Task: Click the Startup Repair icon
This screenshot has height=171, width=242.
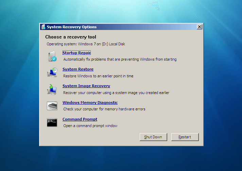Action: pos(52,56)
